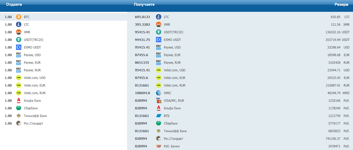The width and height of the screenshot is (353, 150).
Task: Click the Получаете column header
Action: 144,4
